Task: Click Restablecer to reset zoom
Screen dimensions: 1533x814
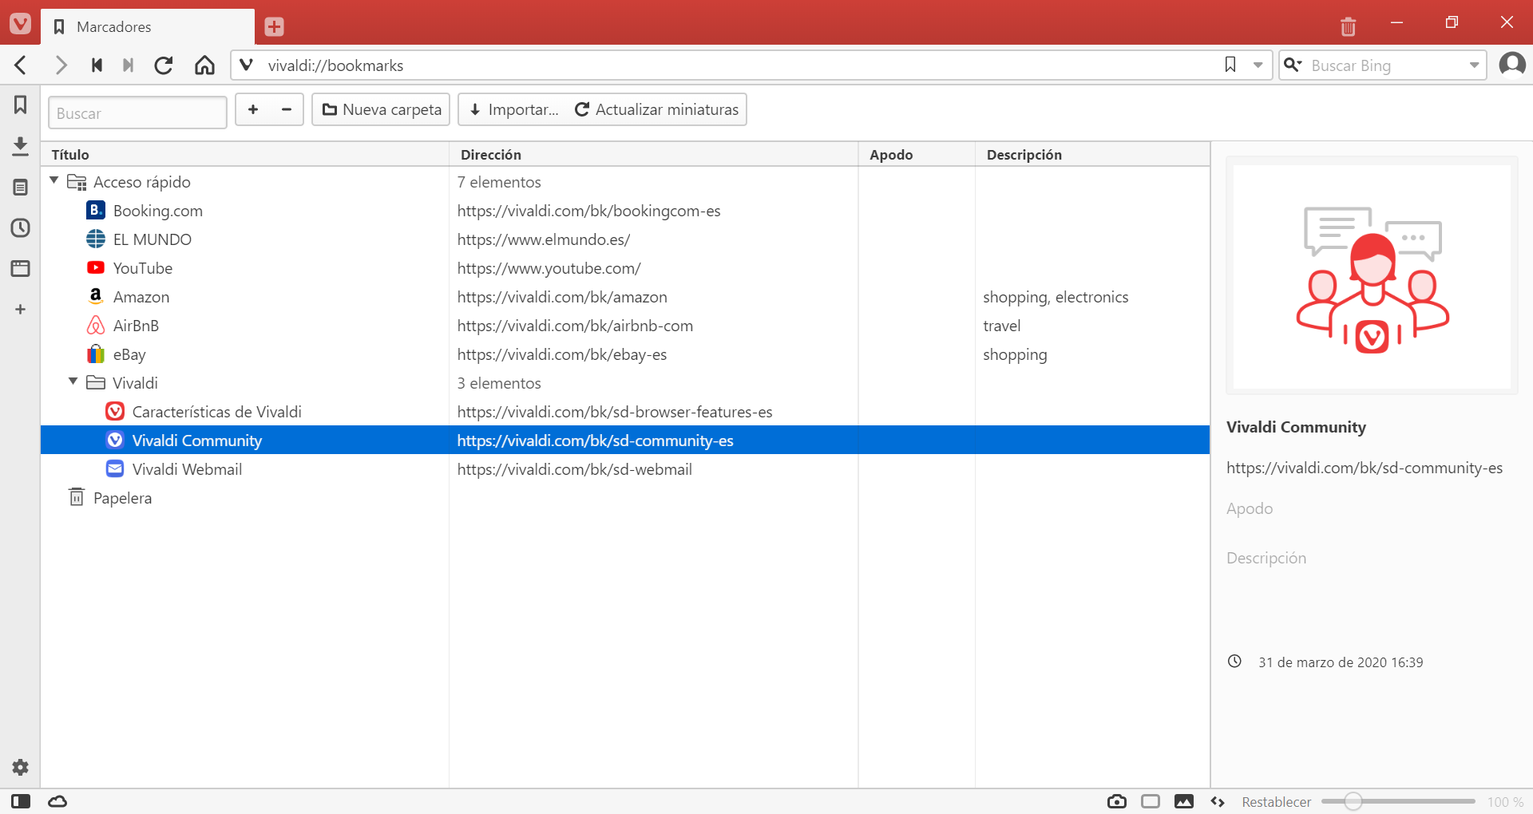Action: (x=1276, y=802)
